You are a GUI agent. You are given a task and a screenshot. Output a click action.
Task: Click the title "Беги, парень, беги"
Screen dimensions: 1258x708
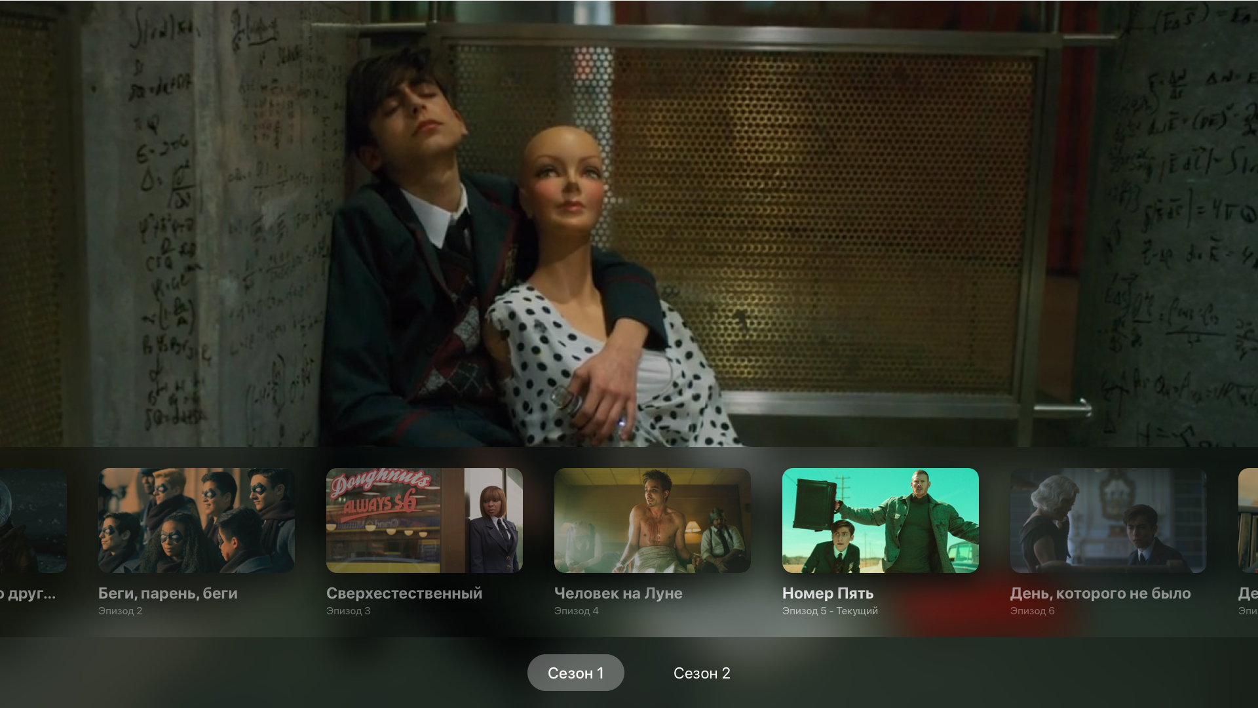pos(168,593)
